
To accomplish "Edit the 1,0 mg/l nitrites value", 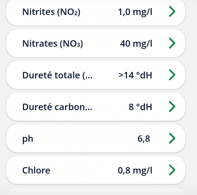I will click(x=135, y=12).
